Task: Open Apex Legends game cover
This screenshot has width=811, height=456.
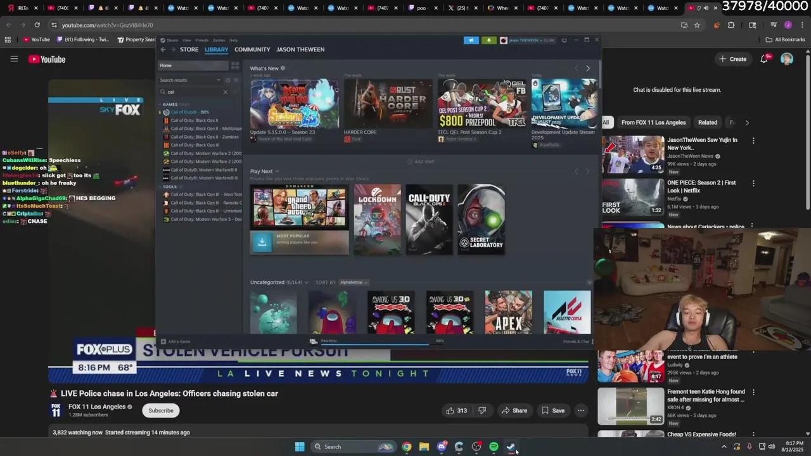Action: (509, 312)
